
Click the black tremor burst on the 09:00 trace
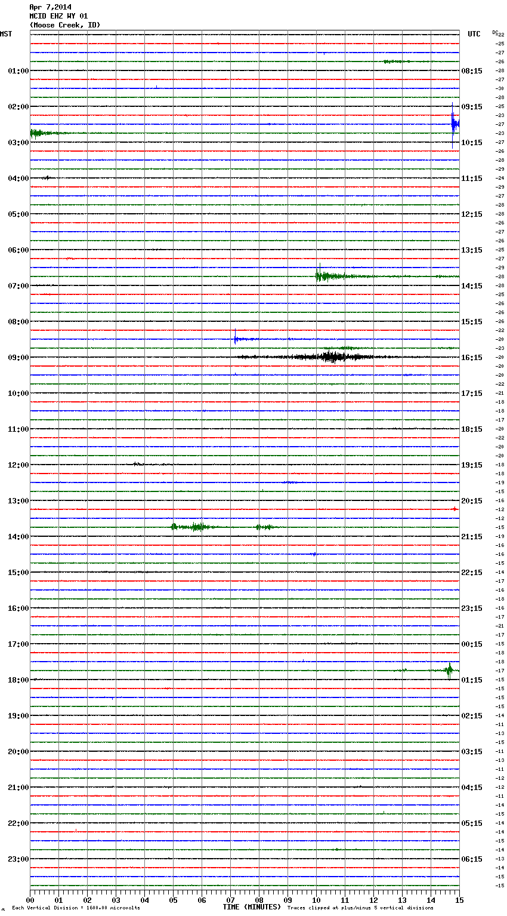[x=331, y=357]
